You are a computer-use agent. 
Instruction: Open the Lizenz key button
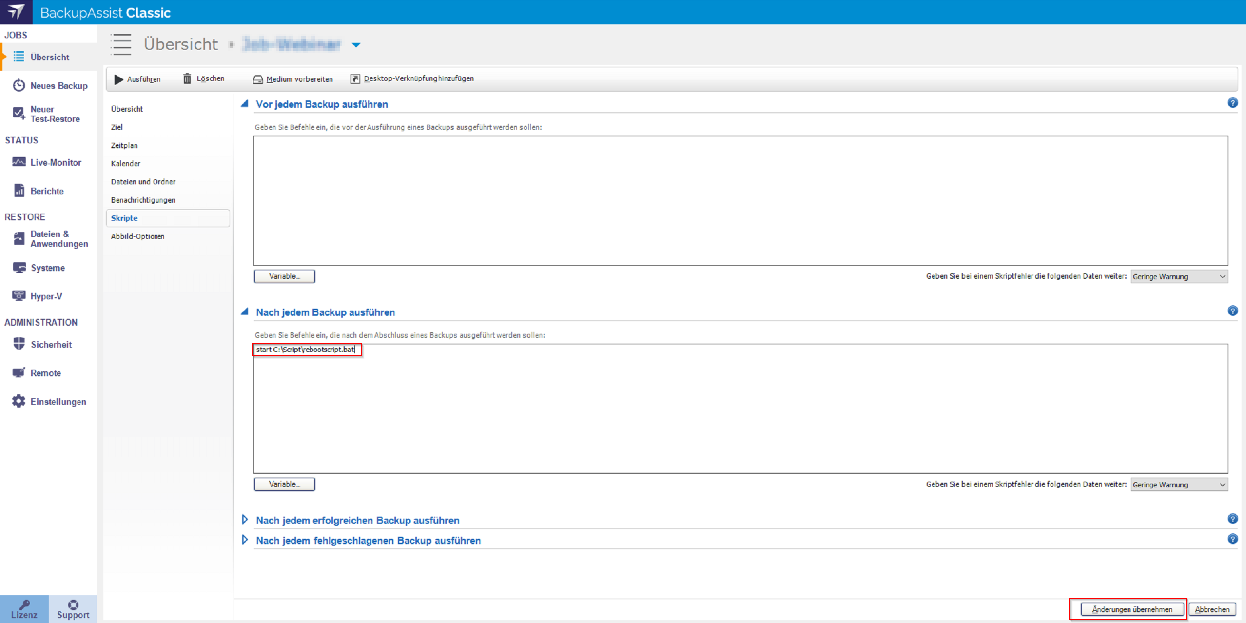pos(24,609)
